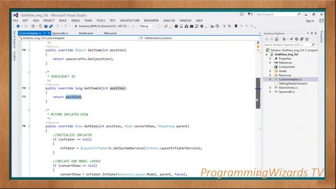Click the override marker beside GetView line
Screen dimensions: 336x189
24,126
